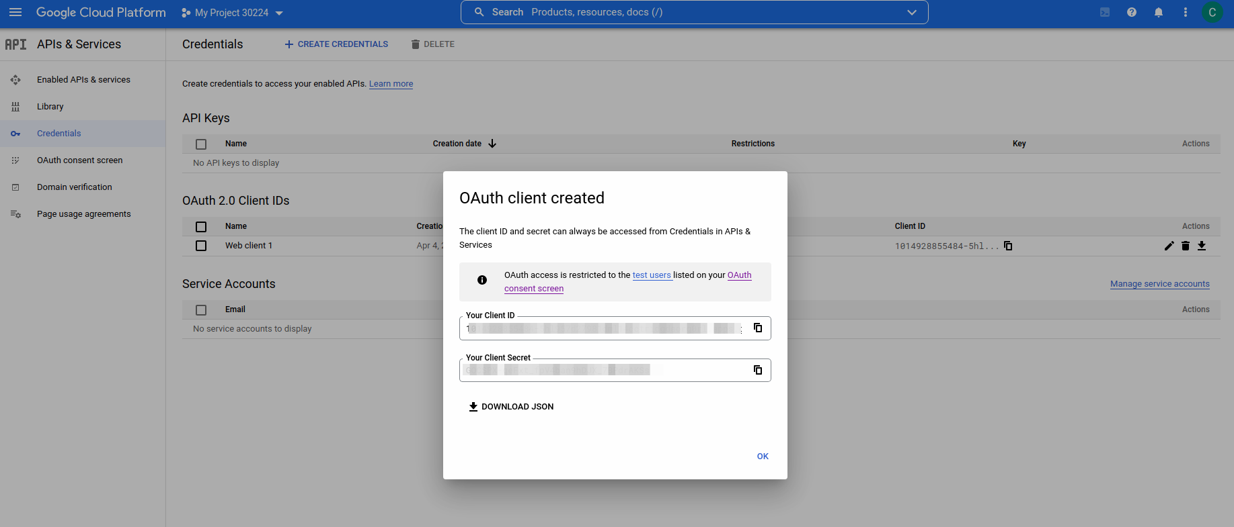The image size is (1234, 527).
Task: Copy Your Client ID to clipboard
Action: pyautogui.click(x=758, y=328)
